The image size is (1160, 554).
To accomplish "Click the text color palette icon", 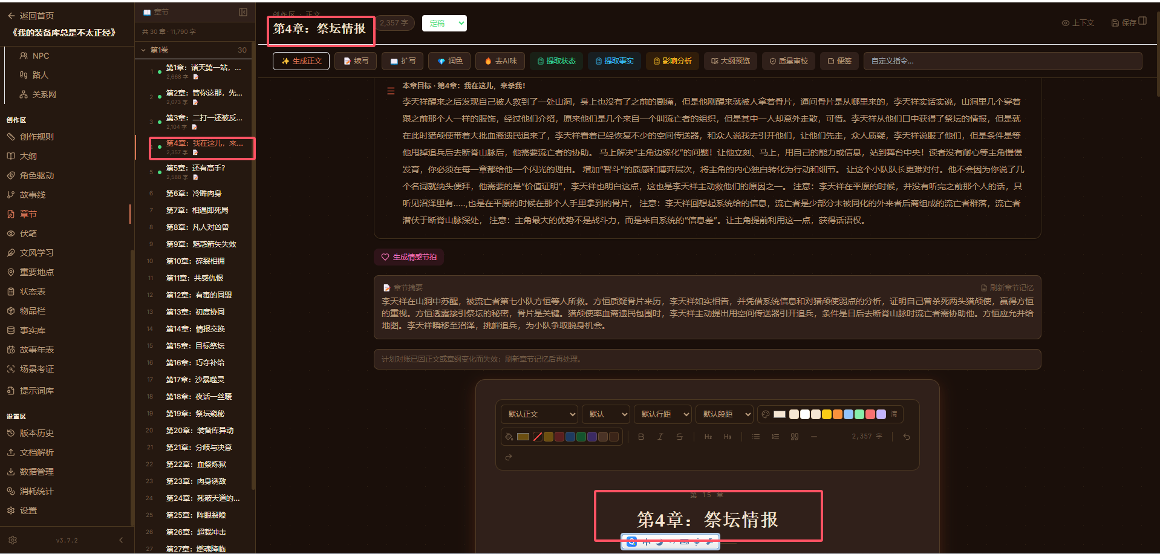I will [x=766, y=414].
